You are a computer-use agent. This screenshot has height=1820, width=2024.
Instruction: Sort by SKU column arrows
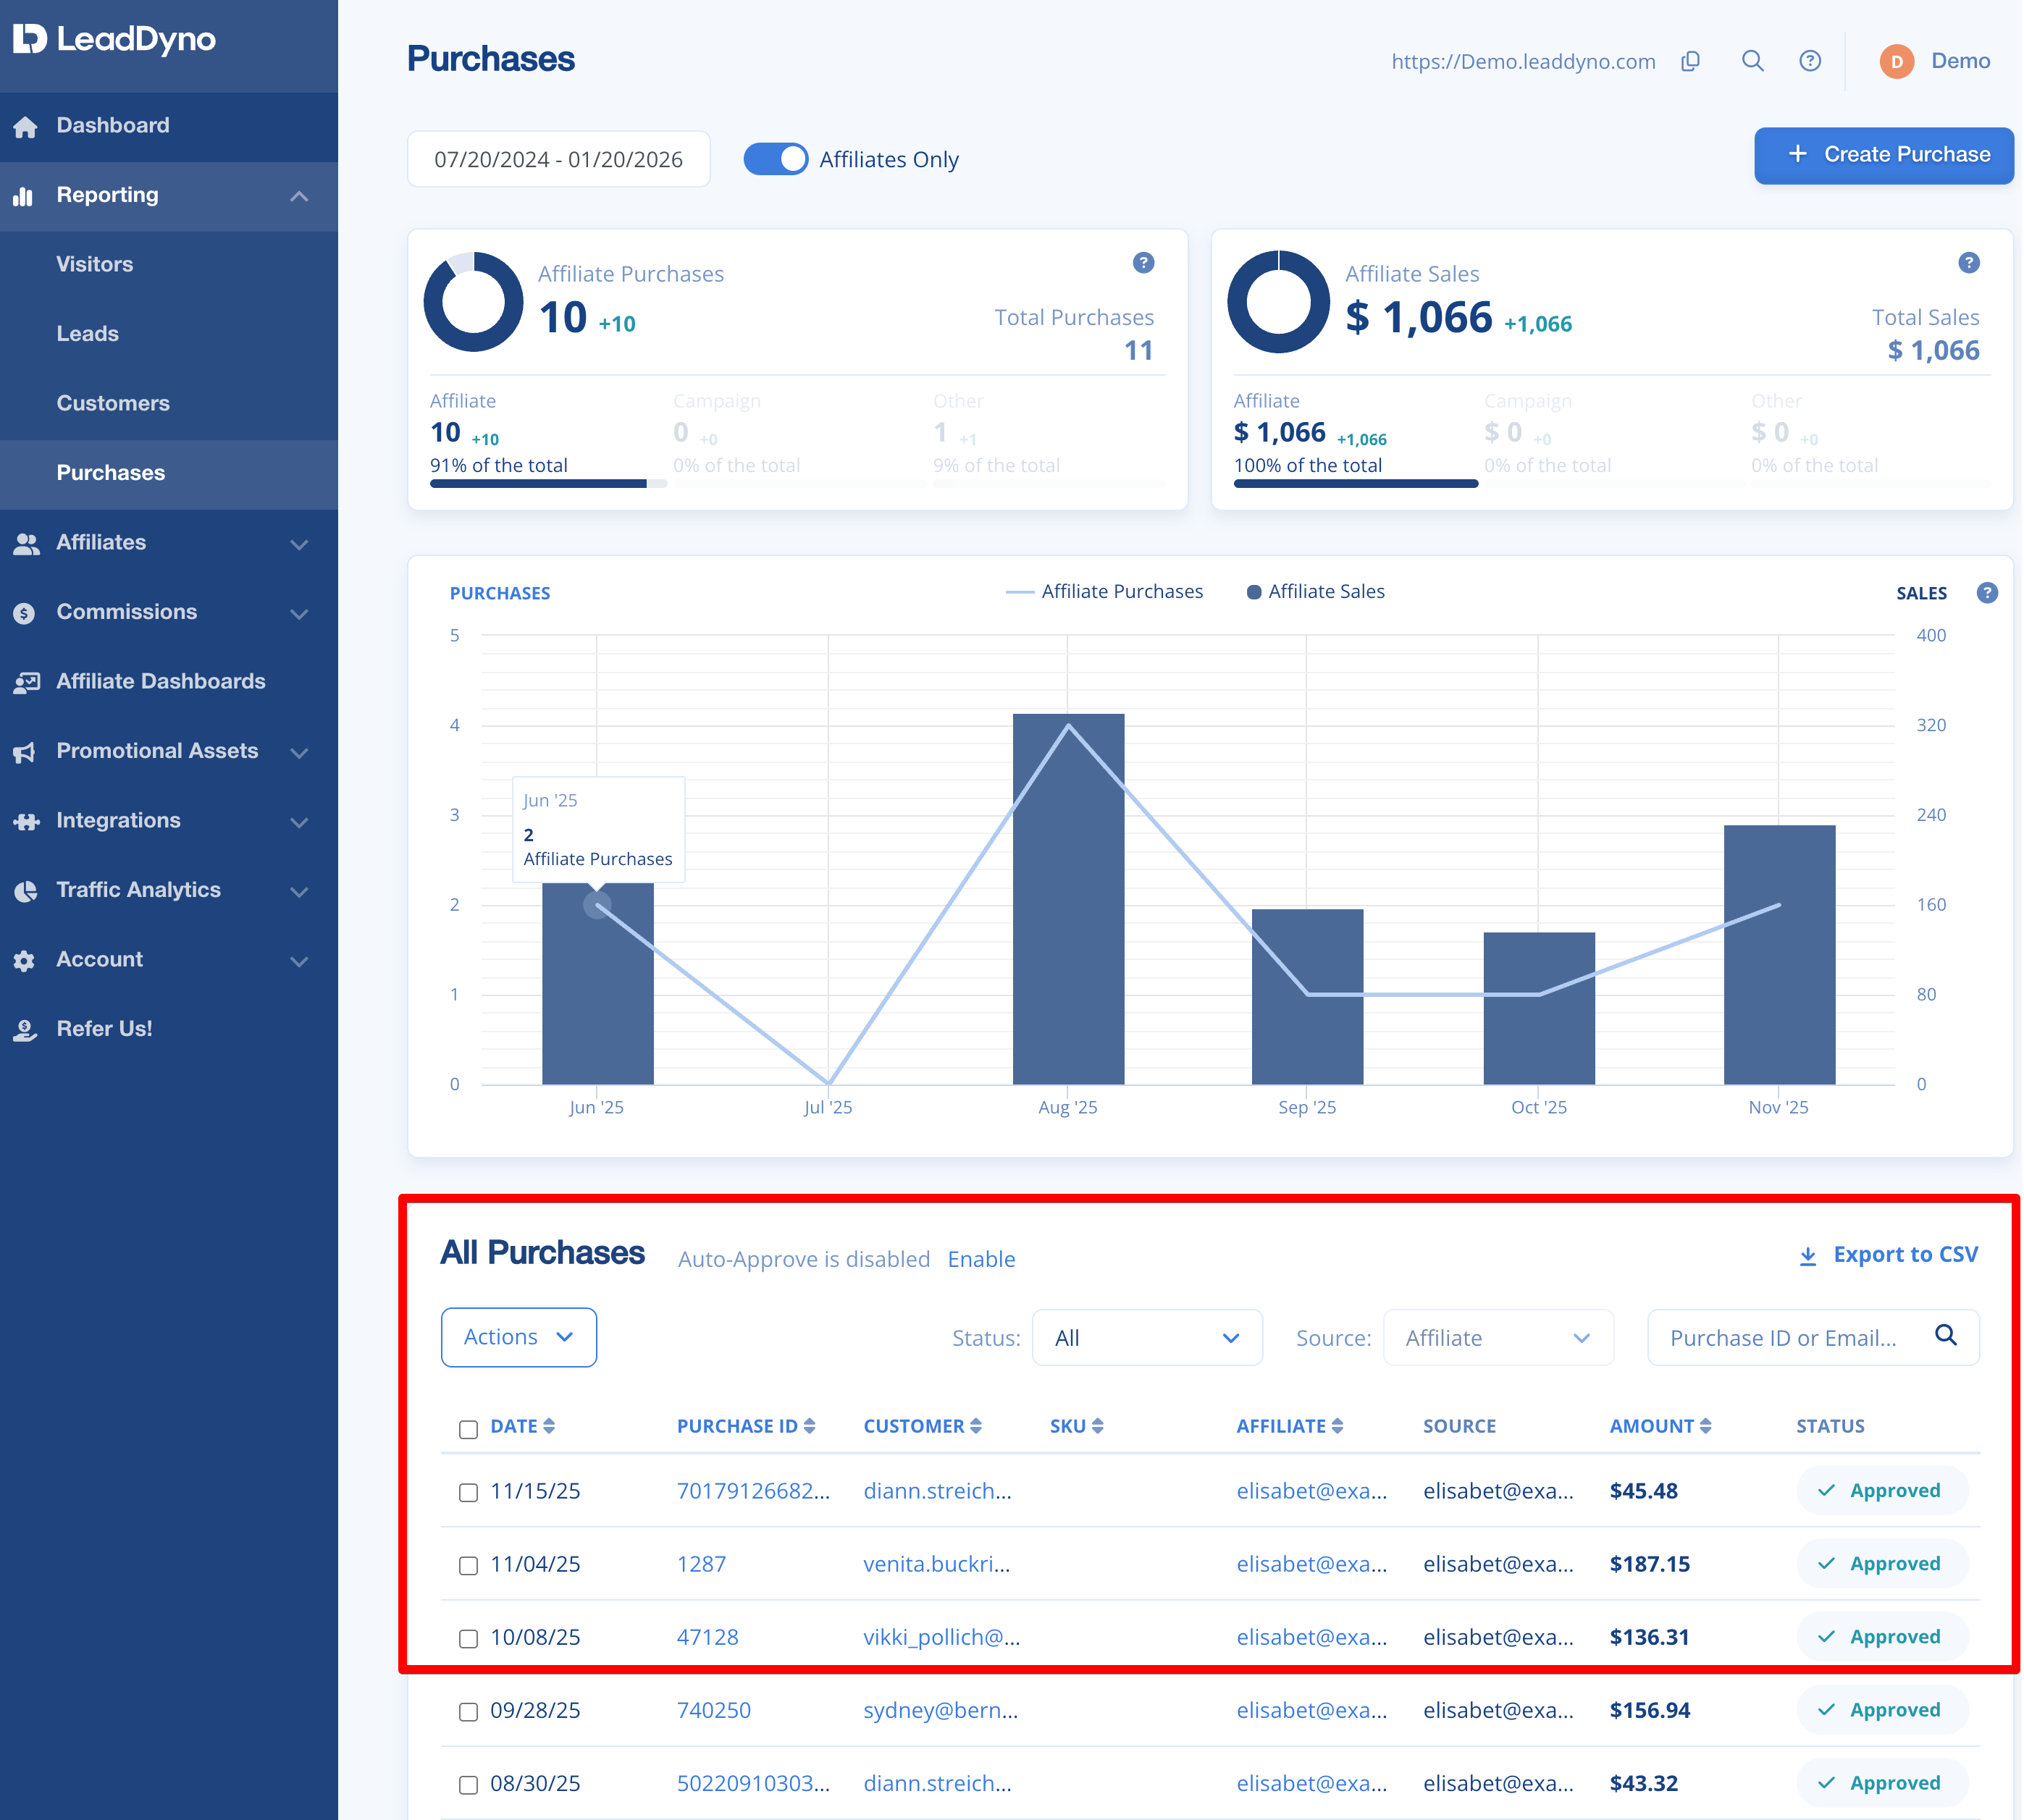[x=1098, y=1426]
